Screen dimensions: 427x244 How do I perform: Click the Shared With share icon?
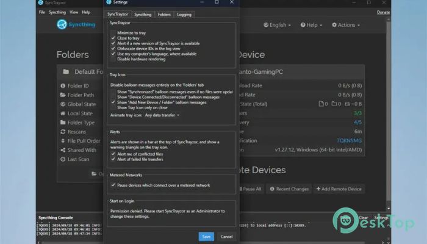63,150
